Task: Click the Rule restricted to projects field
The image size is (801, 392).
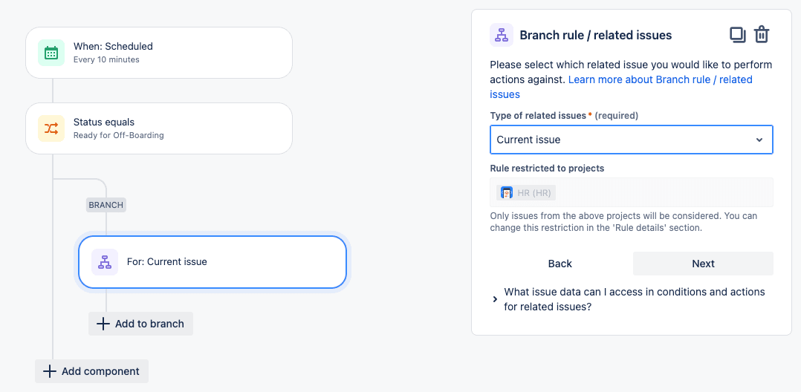Action: pyautogui.click(x=632, y=192)
